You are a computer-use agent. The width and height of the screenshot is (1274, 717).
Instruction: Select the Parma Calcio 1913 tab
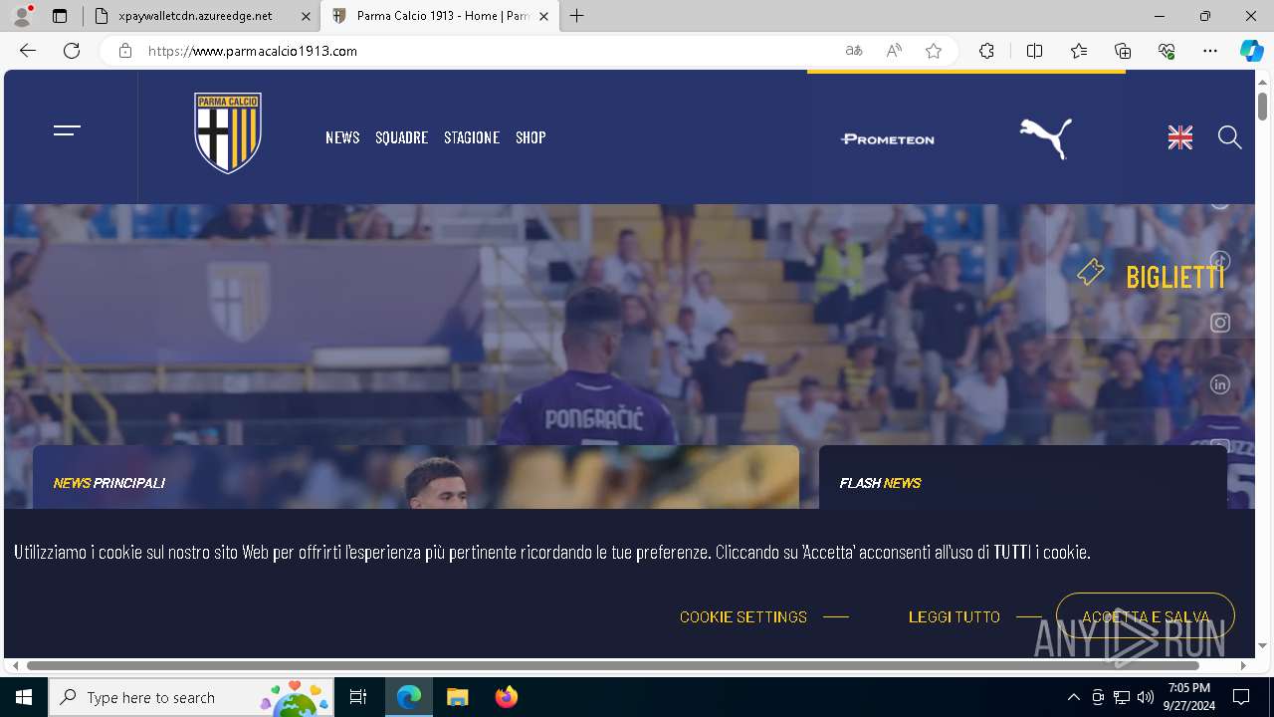click(441, 16)
